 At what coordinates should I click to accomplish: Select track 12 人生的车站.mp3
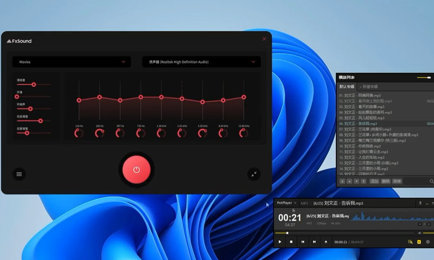[x=385, y=157]
